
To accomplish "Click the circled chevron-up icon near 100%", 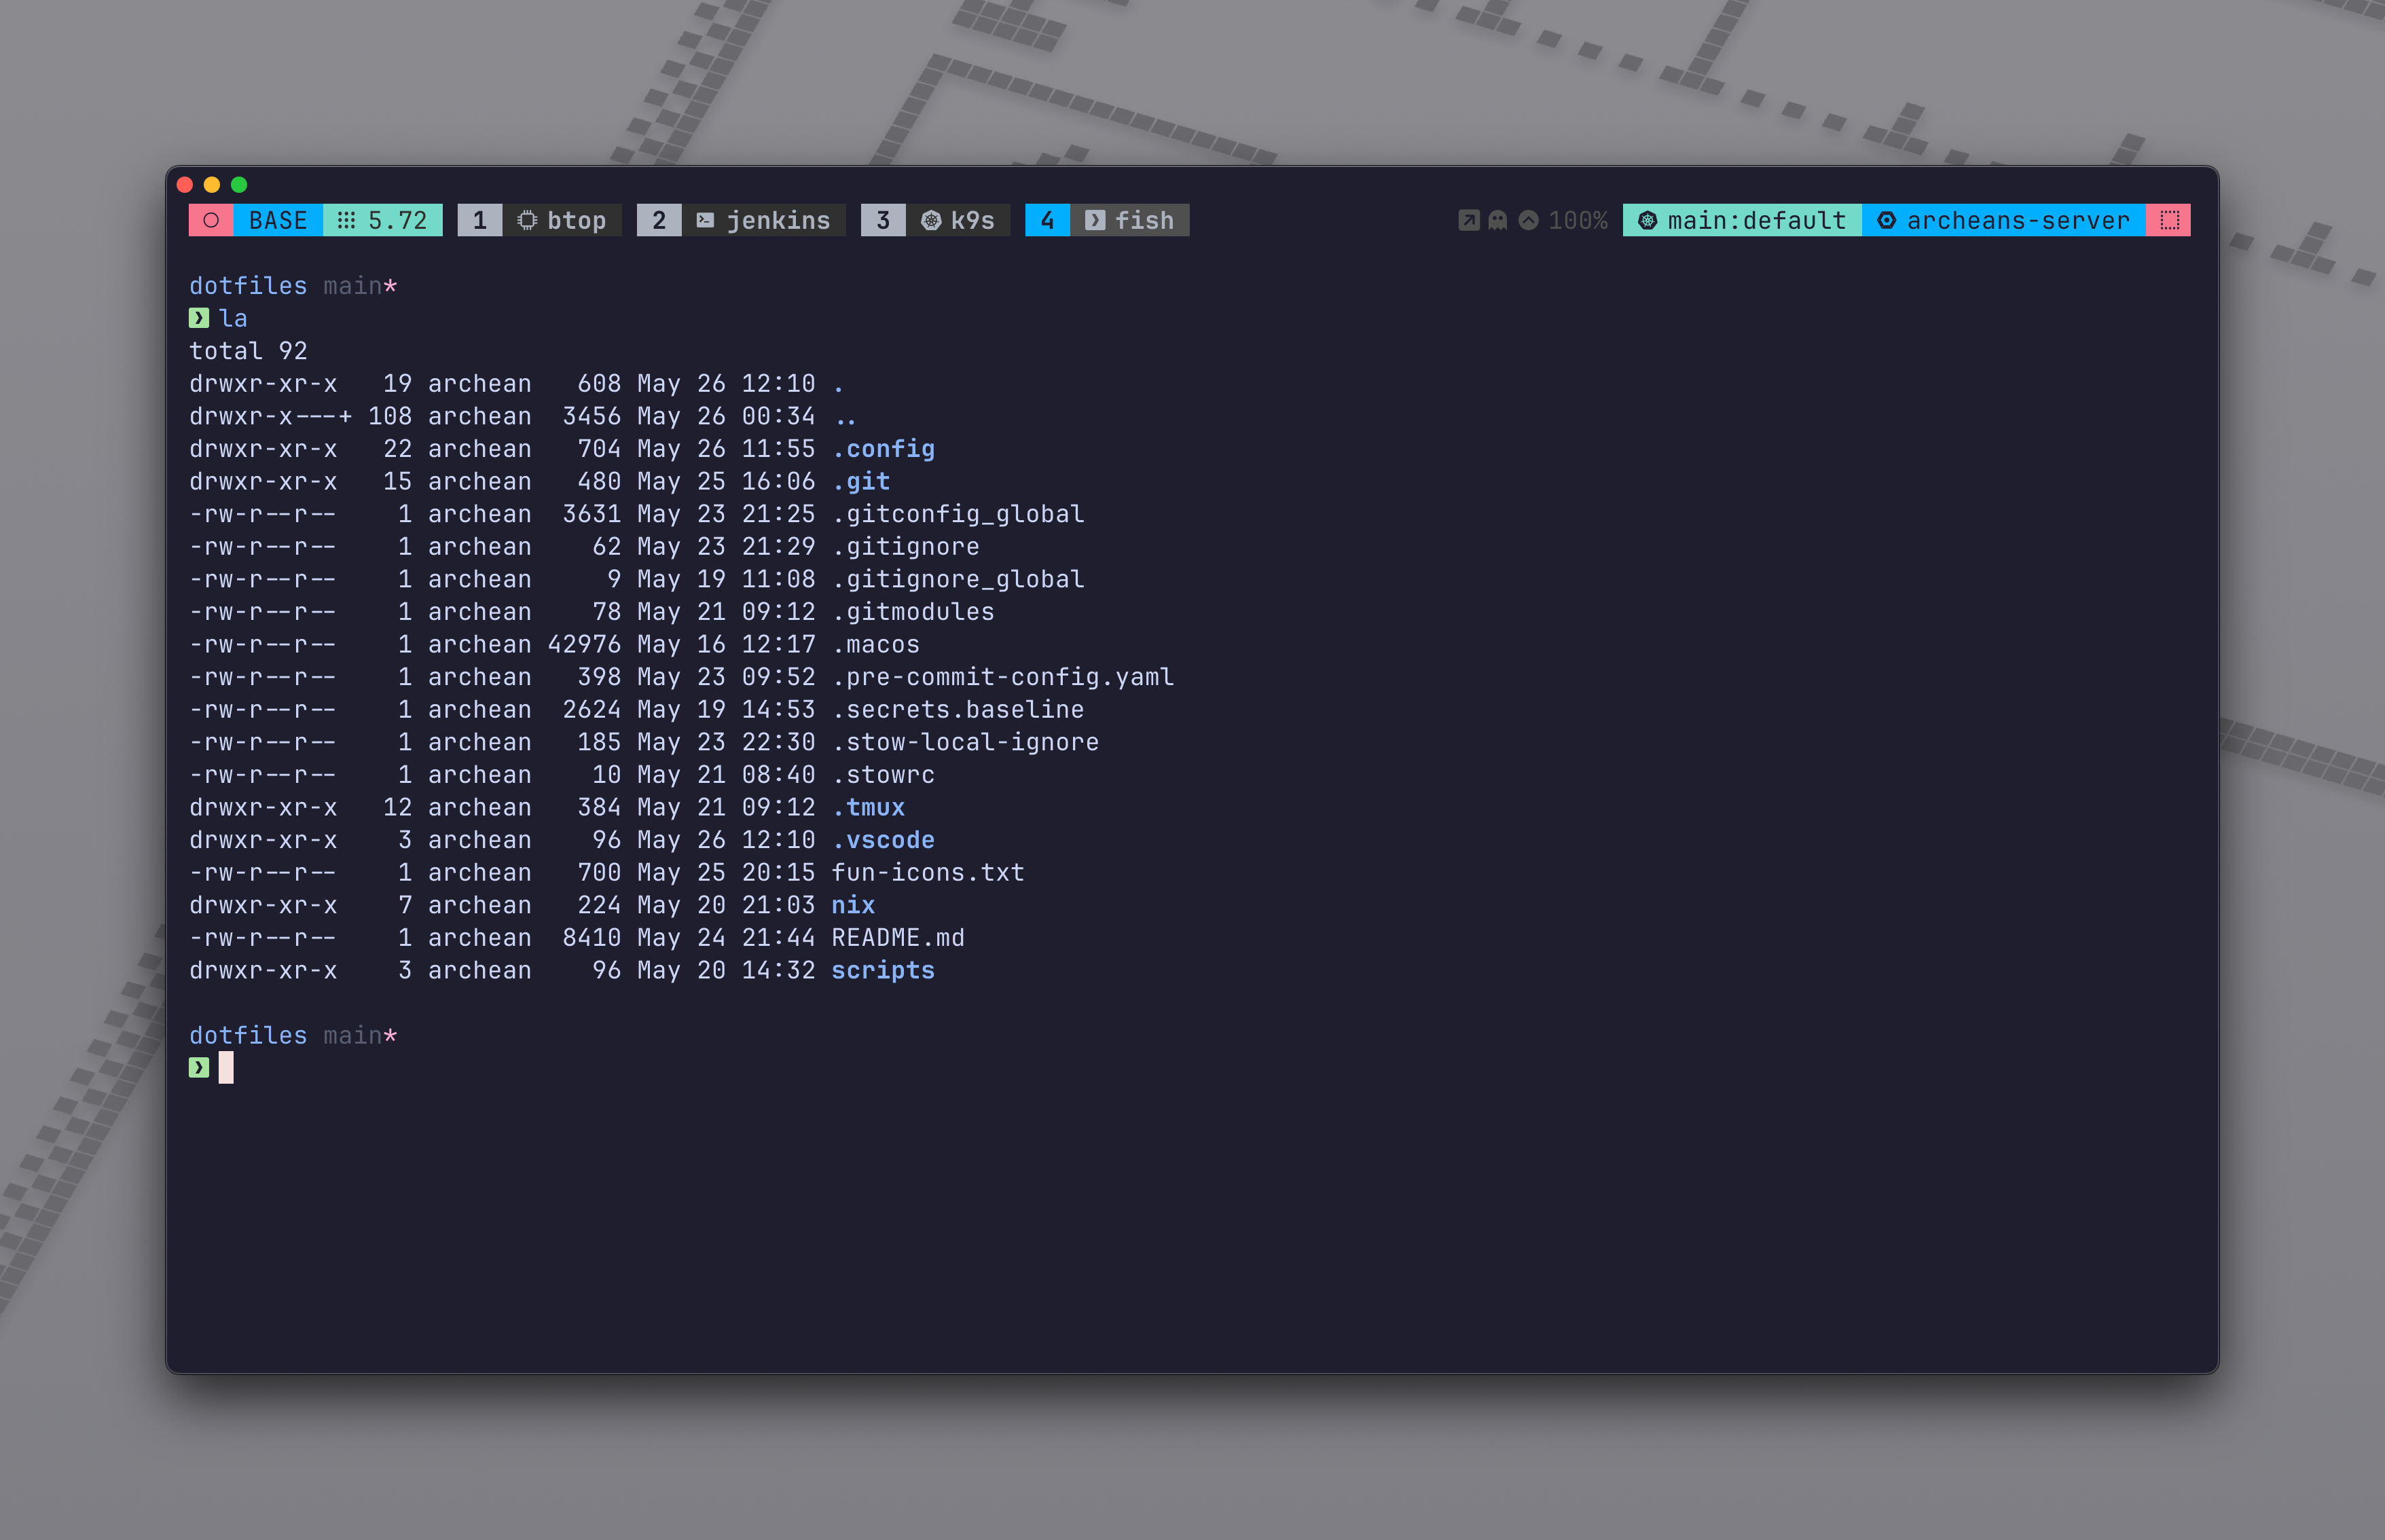I will (1528, 220).
